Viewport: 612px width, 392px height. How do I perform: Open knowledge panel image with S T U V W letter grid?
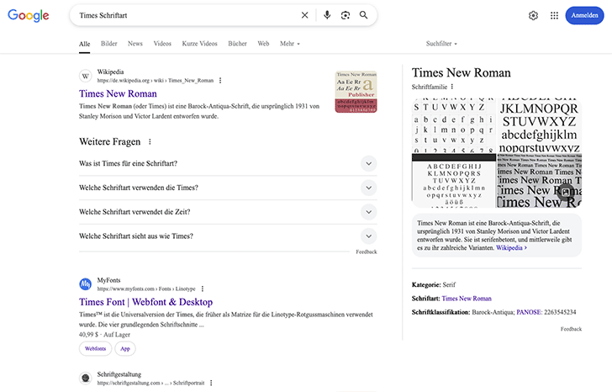tap(454, 126)
